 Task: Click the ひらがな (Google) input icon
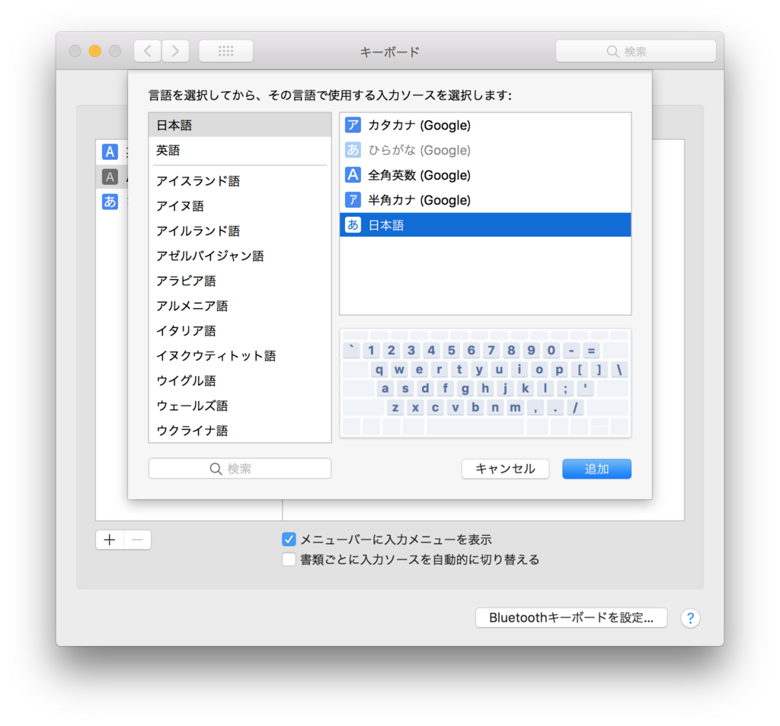click(352, 150)
